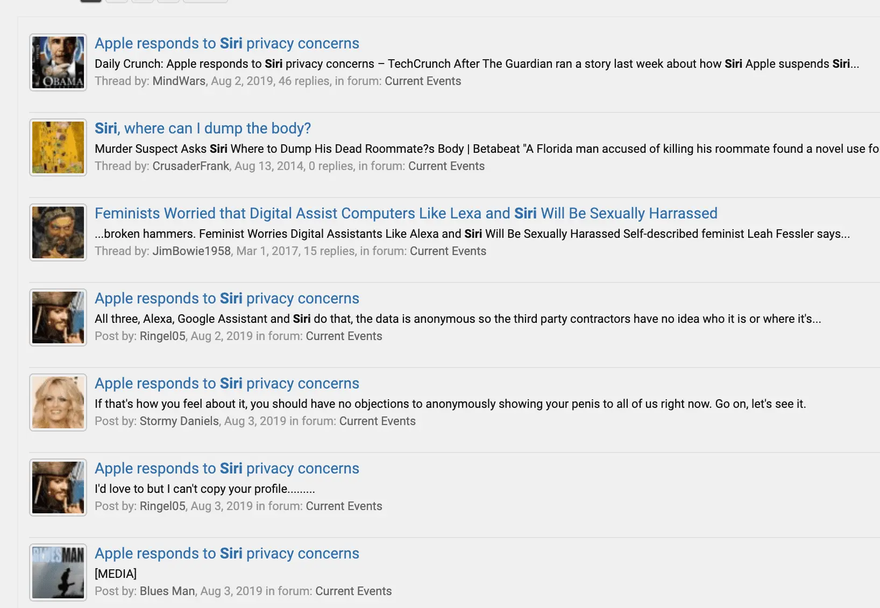Click Ringel05 username on the Aug 2 post
This screenshot has width=880, height=608.
(x=162, y=336)
